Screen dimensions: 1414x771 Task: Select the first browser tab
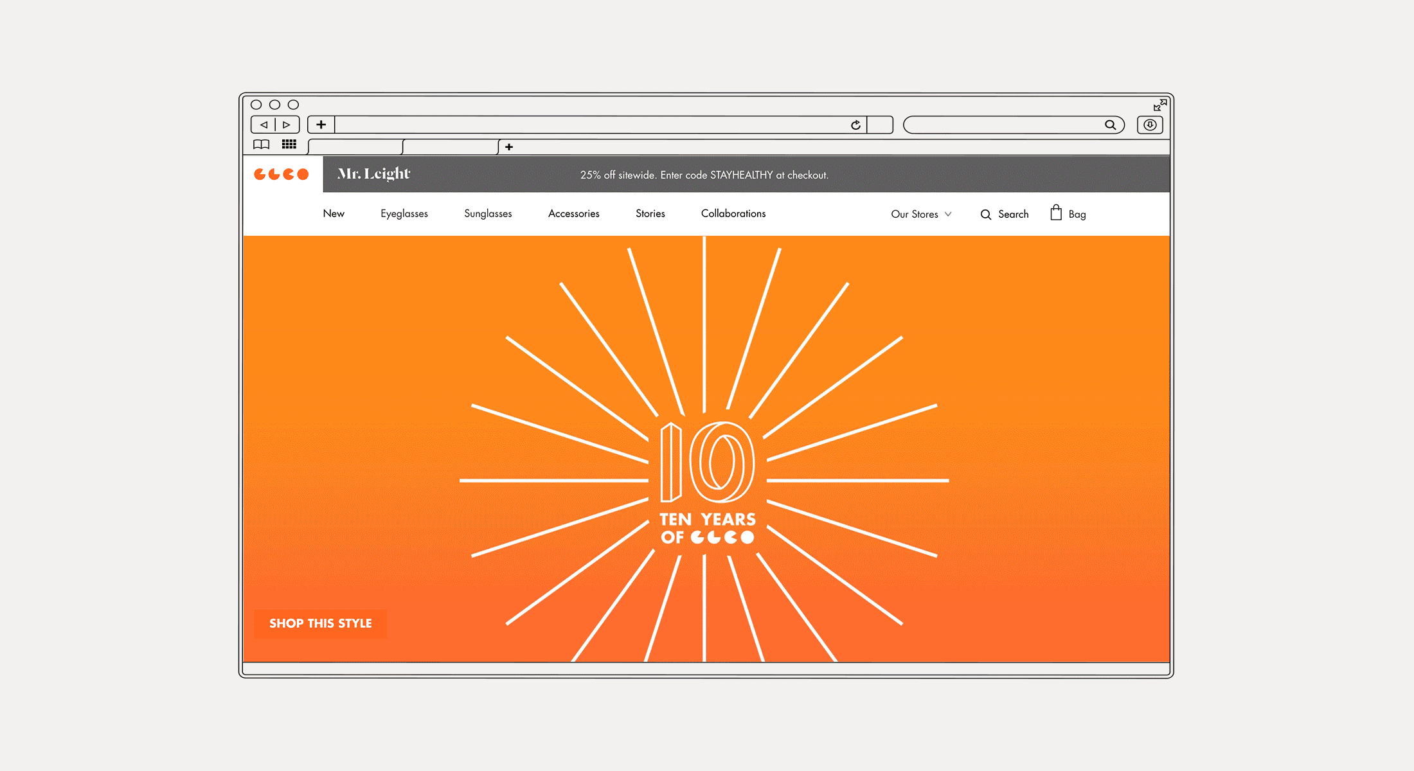tap(355, 147)
